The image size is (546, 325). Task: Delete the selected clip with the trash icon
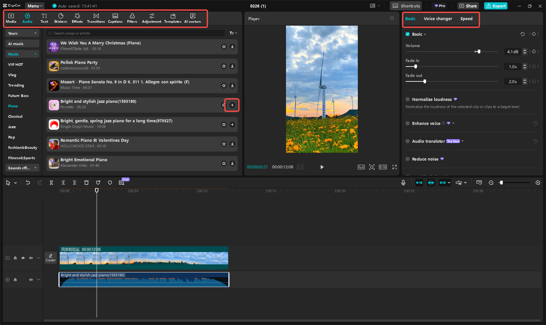(86, 182)
